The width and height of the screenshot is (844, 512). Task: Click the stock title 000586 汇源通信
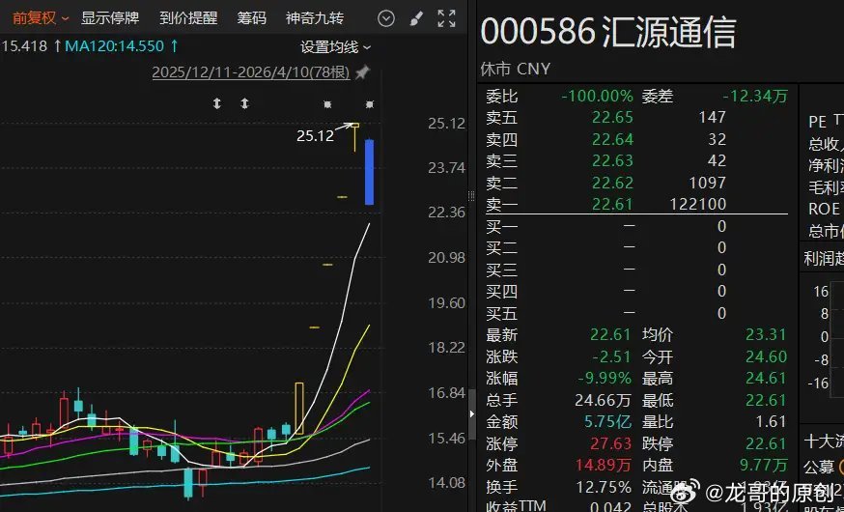tap(607, 31)
